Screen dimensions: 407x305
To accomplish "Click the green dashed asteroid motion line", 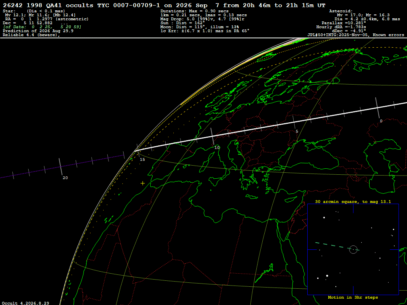I will click(337, 246).
